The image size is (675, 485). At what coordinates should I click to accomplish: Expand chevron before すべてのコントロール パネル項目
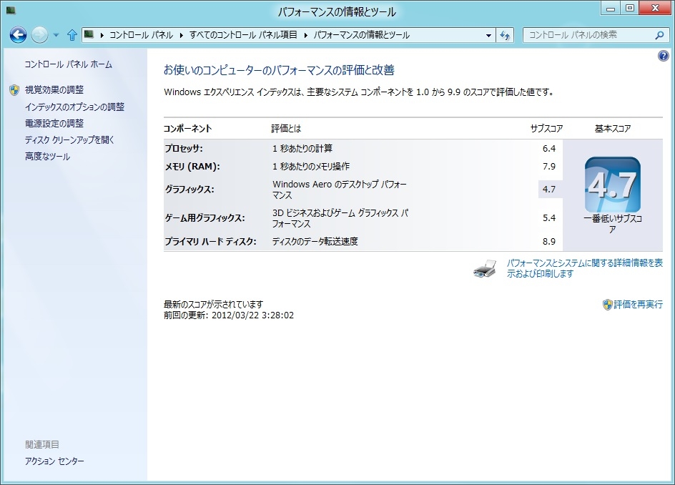(x=181, y=35)
